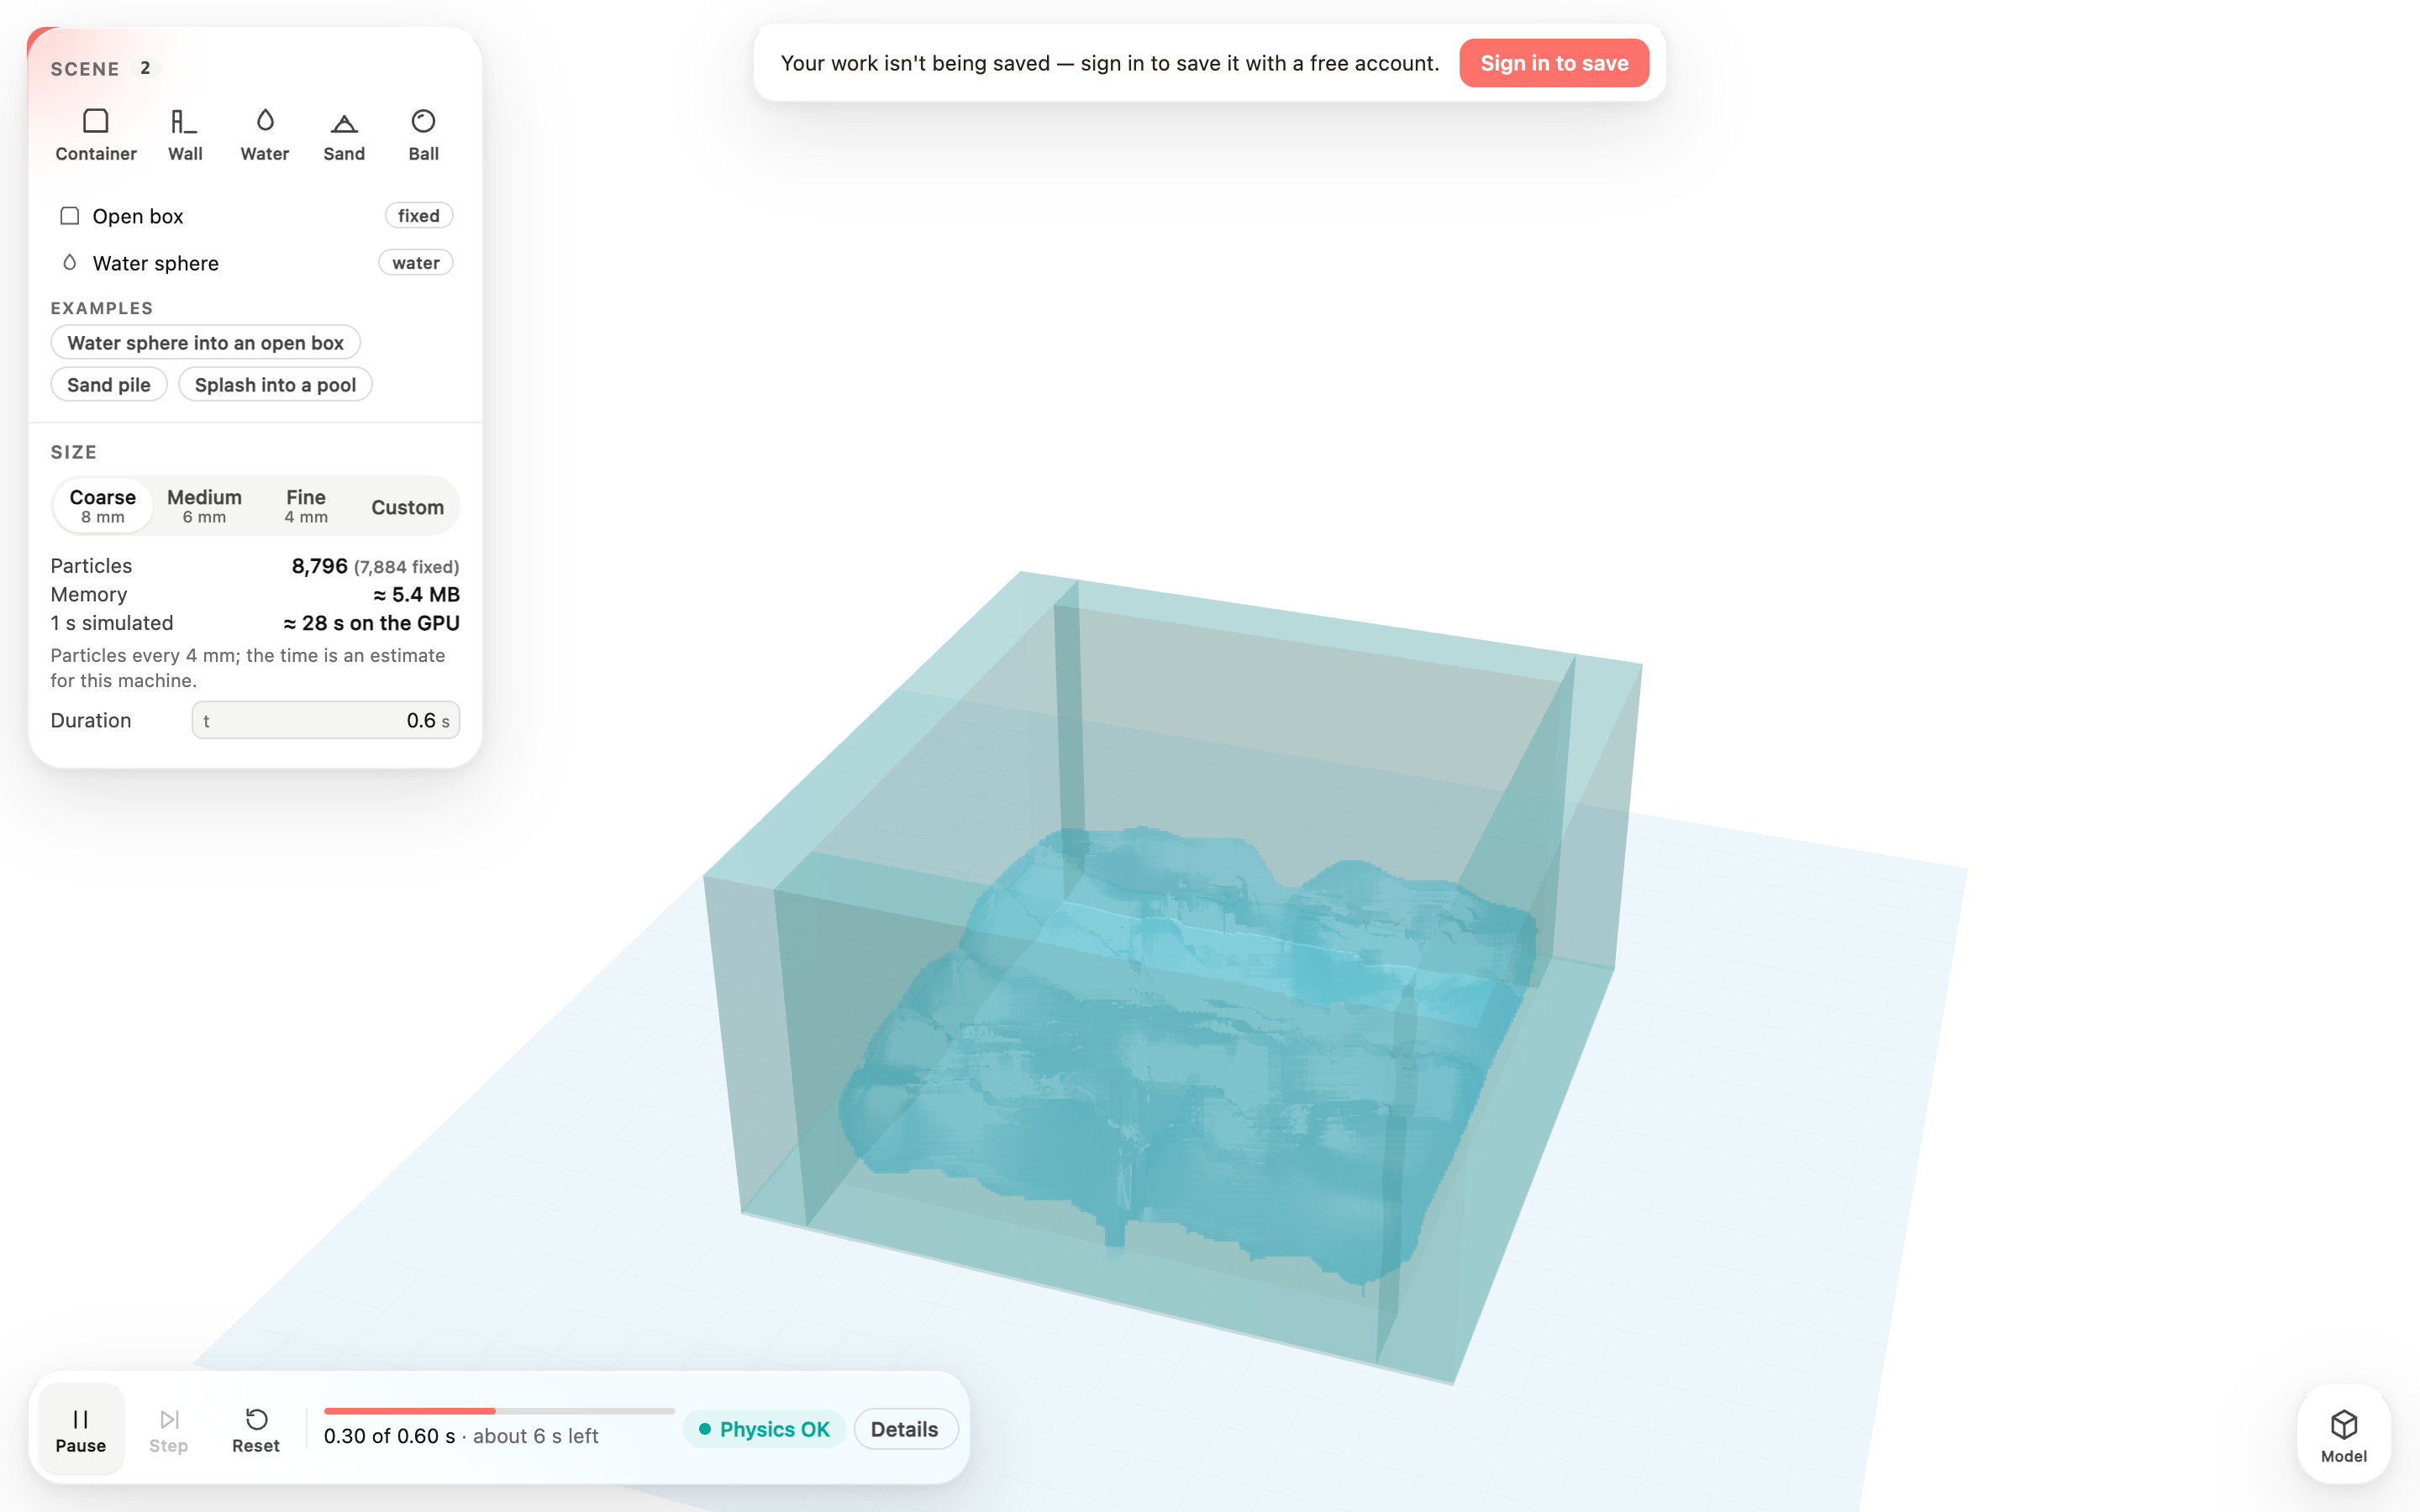2420x1512 pixels.
Task: Select the Open box scene item
Action: click(256, 216)
